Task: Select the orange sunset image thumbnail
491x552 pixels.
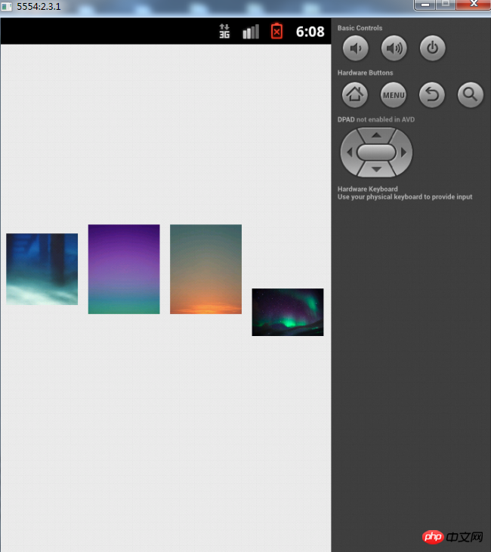Action: 205,269
